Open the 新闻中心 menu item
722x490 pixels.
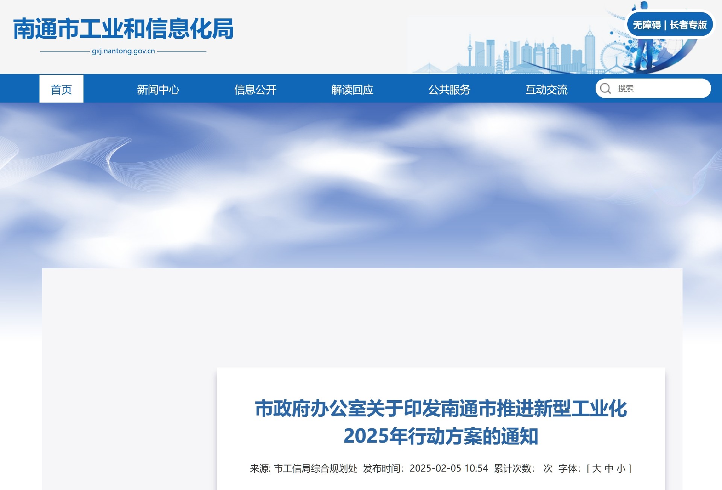pyautogui.click(x=158, y=89)
